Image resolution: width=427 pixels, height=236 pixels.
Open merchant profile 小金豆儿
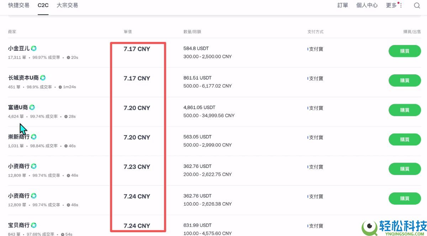coord(19,48)
